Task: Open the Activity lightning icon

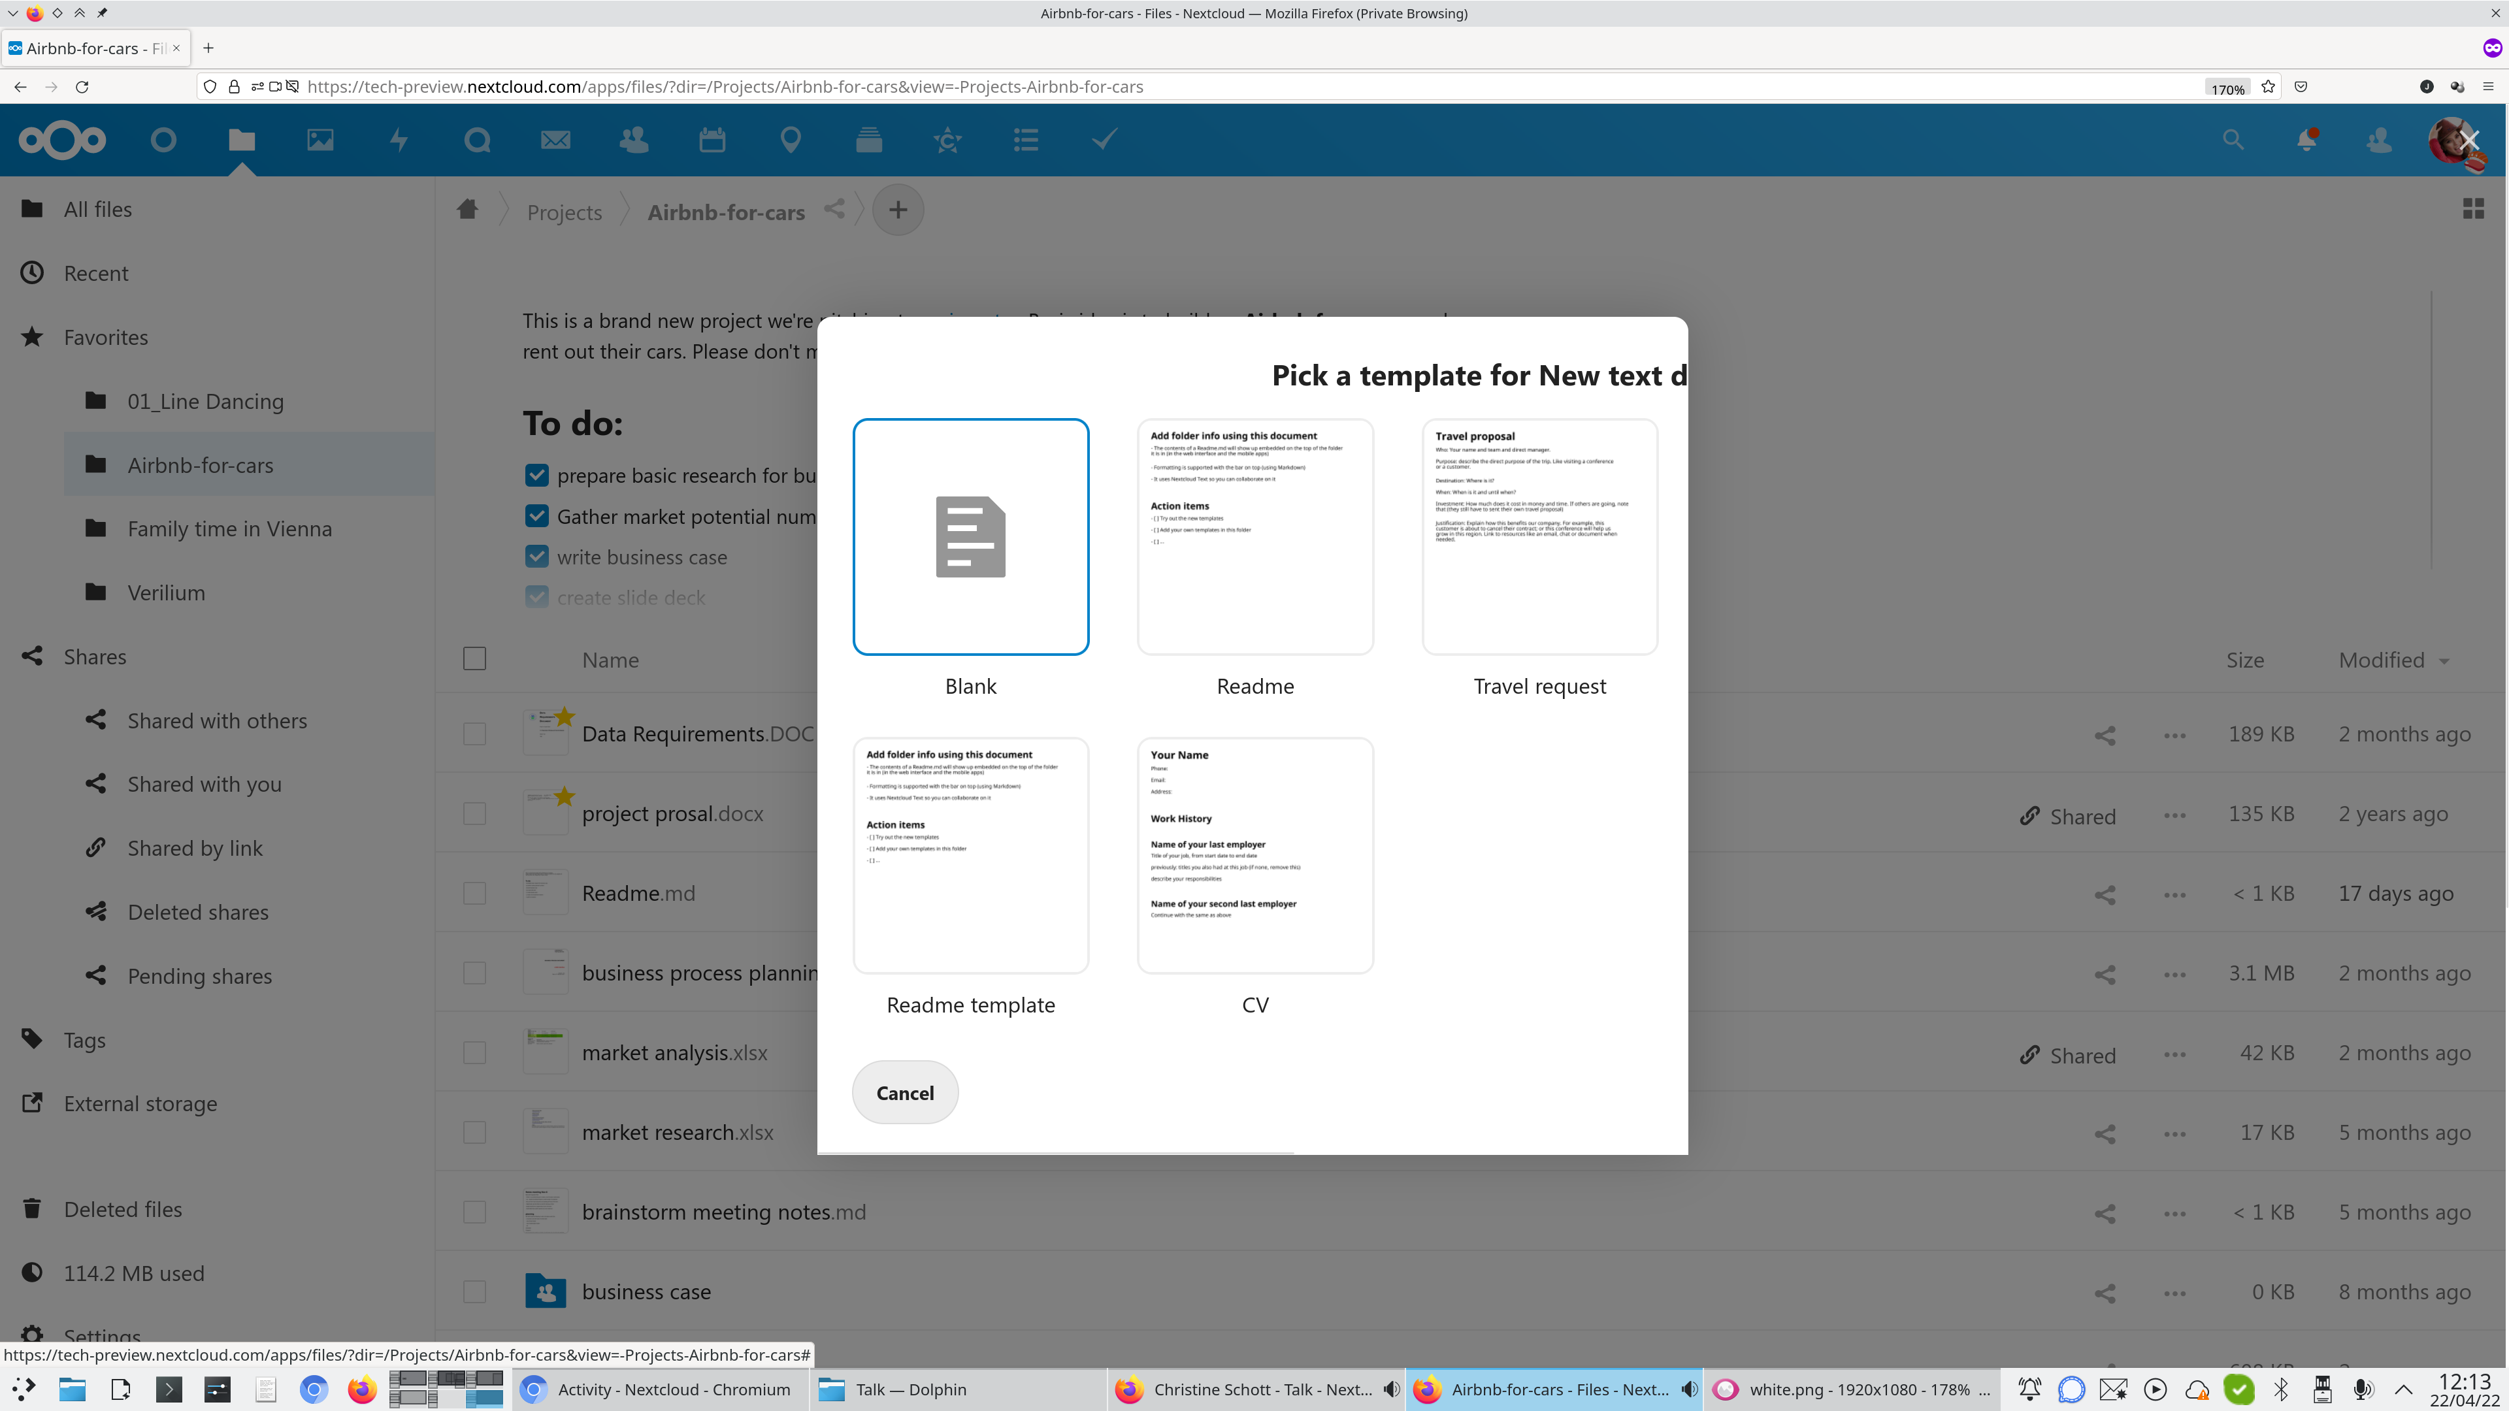Action: pyautogui.click(x=399, y=140)
